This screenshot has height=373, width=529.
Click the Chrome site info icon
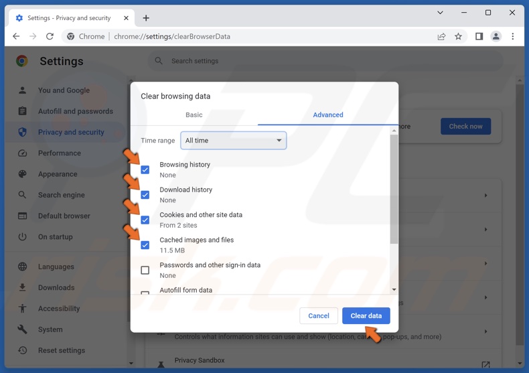pyautogui.click(x=70, y=36)
